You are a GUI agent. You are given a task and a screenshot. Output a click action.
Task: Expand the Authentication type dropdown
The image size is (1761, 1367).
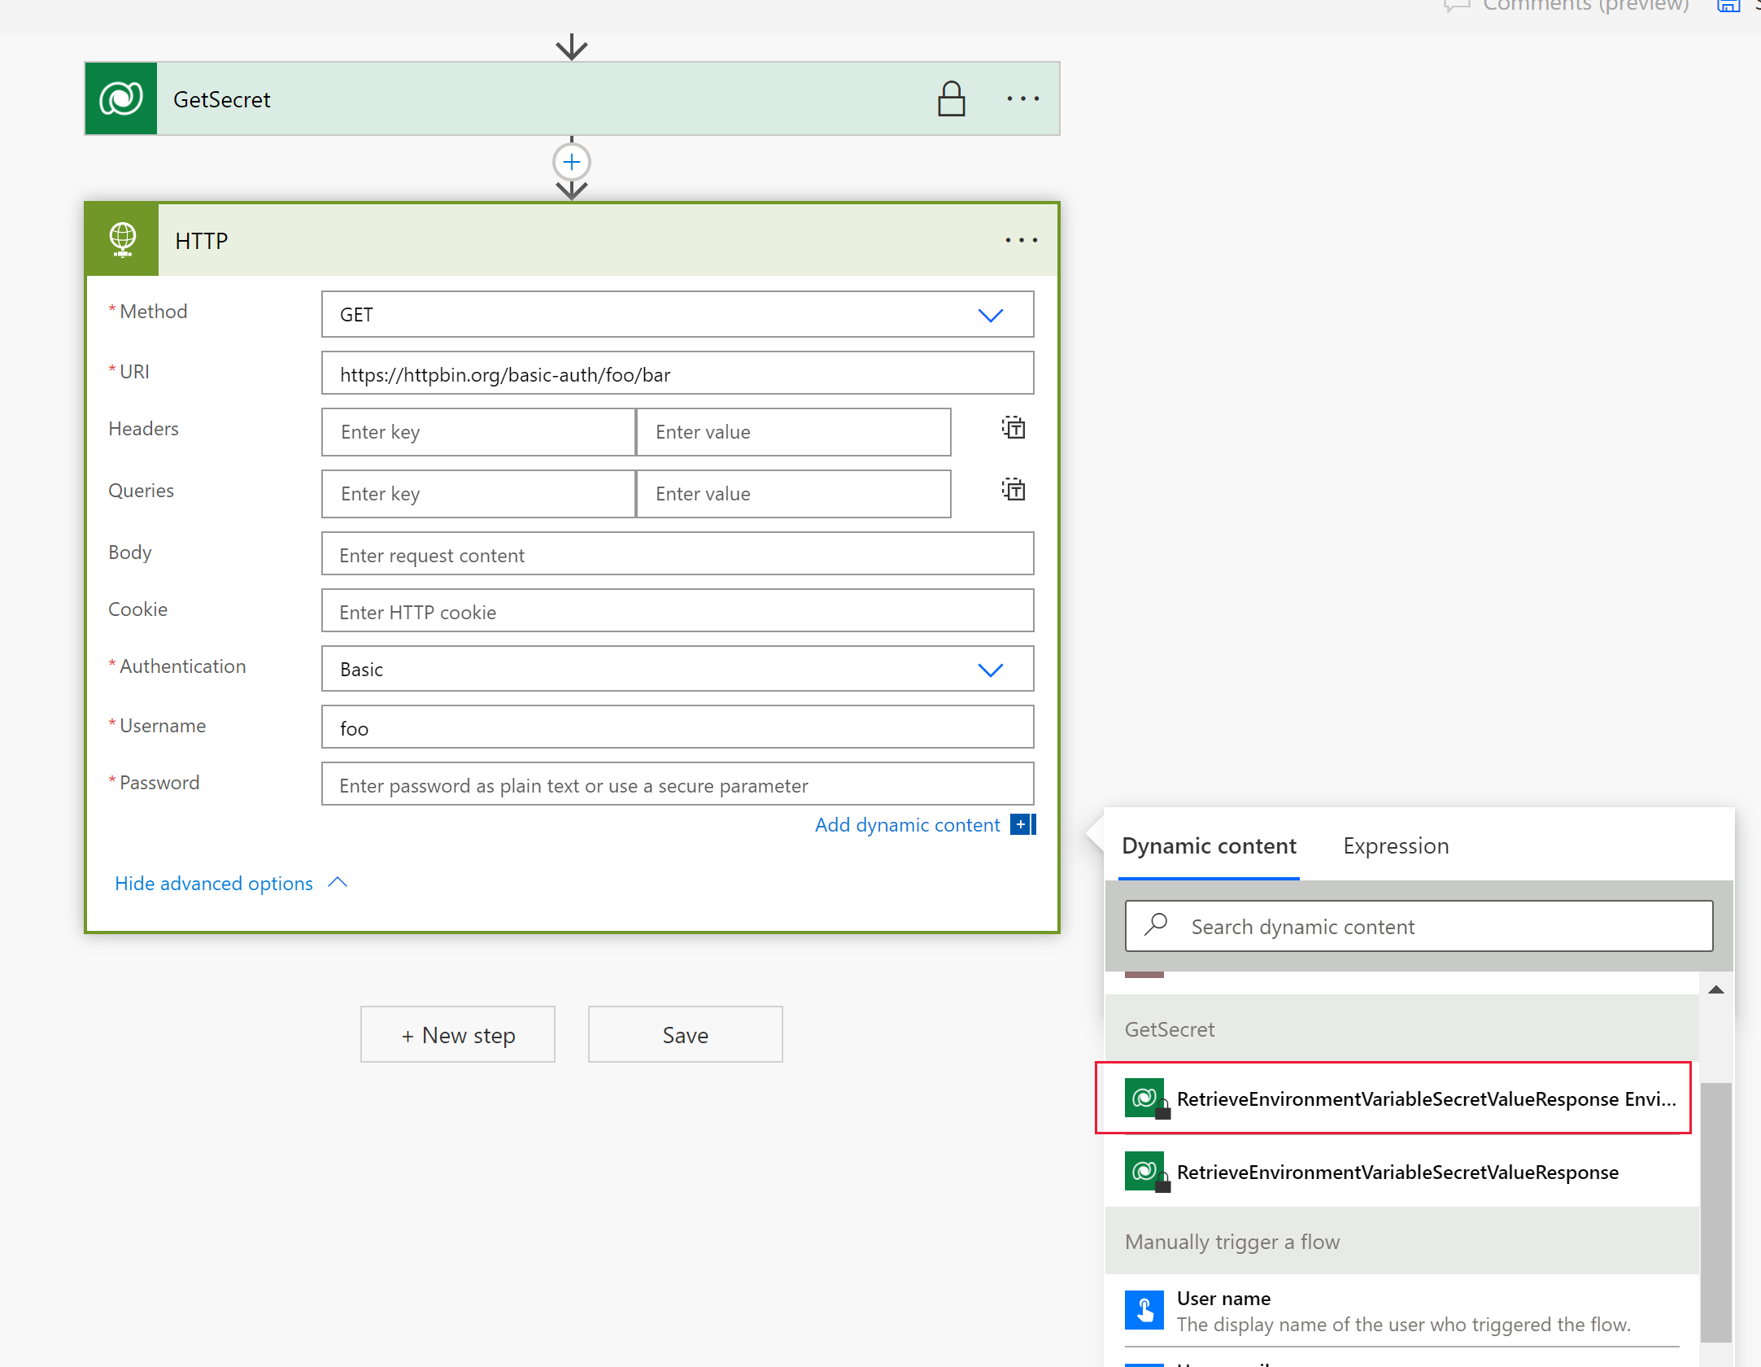click(x=992, y=668)
